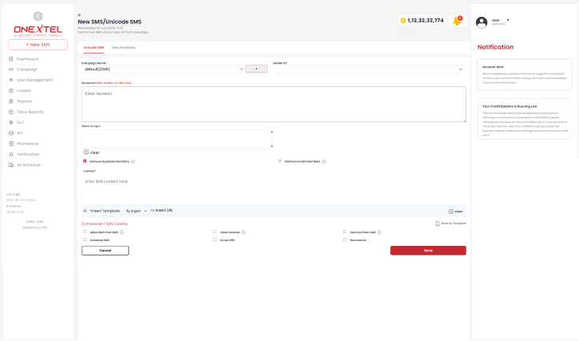Click the back arrow above the page title

[x=80, y=14]
